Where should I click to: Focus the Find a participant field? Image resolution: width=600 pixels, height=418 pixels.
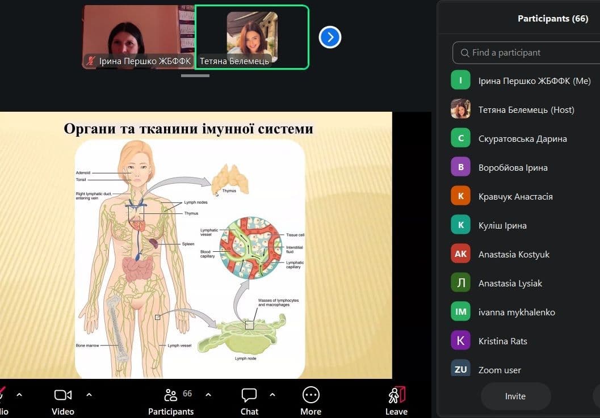click(526, 53)
